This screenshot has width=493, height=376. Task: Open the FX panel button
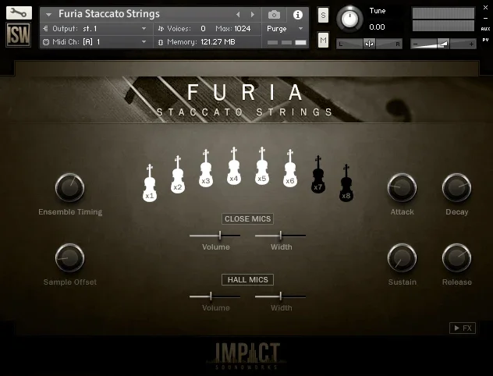[463, 328]
